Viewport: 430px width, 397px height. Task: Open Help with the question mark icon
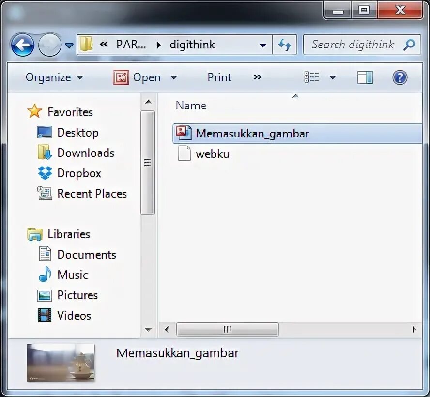(400, 77)
